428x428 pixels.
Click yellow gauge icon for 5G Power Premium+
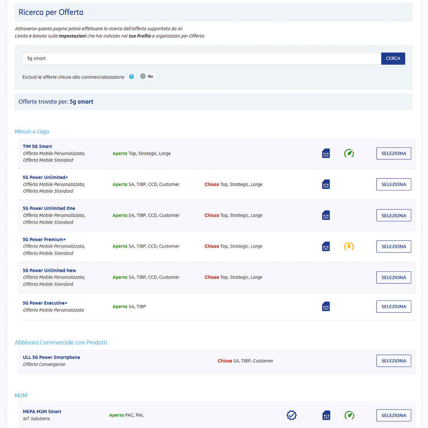(x=349, y=247)
